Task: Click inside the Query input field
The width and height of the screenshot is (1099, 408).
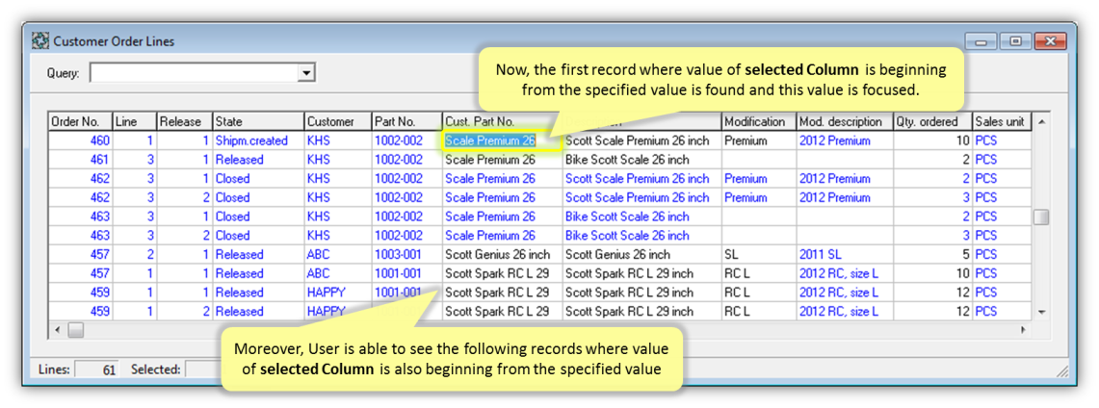Action: click(x=195, y=73)
